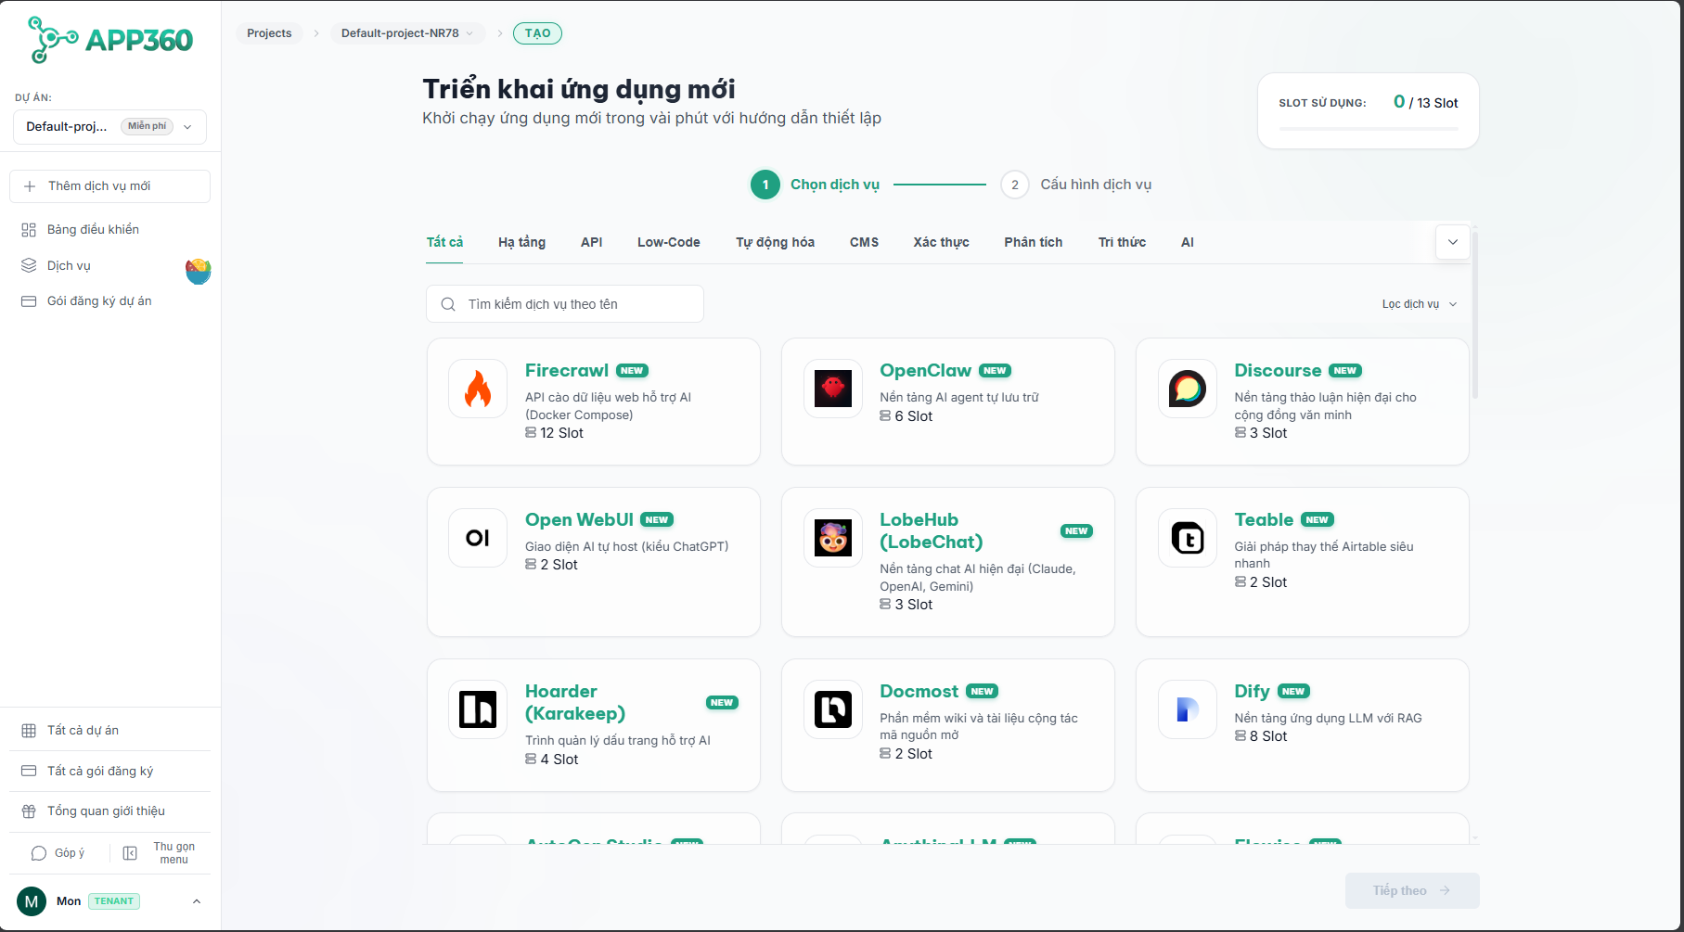Switch to the Hạ tầng tab
The height and width of the screenshot is (932, 1684).
click(x=521, y=242)
